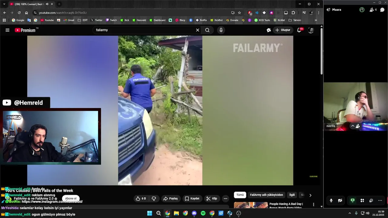Image resolution: width=388 pixels, height=218 pixels.
Task: Open YouTube notifications bell
Action: coord(299,30)
